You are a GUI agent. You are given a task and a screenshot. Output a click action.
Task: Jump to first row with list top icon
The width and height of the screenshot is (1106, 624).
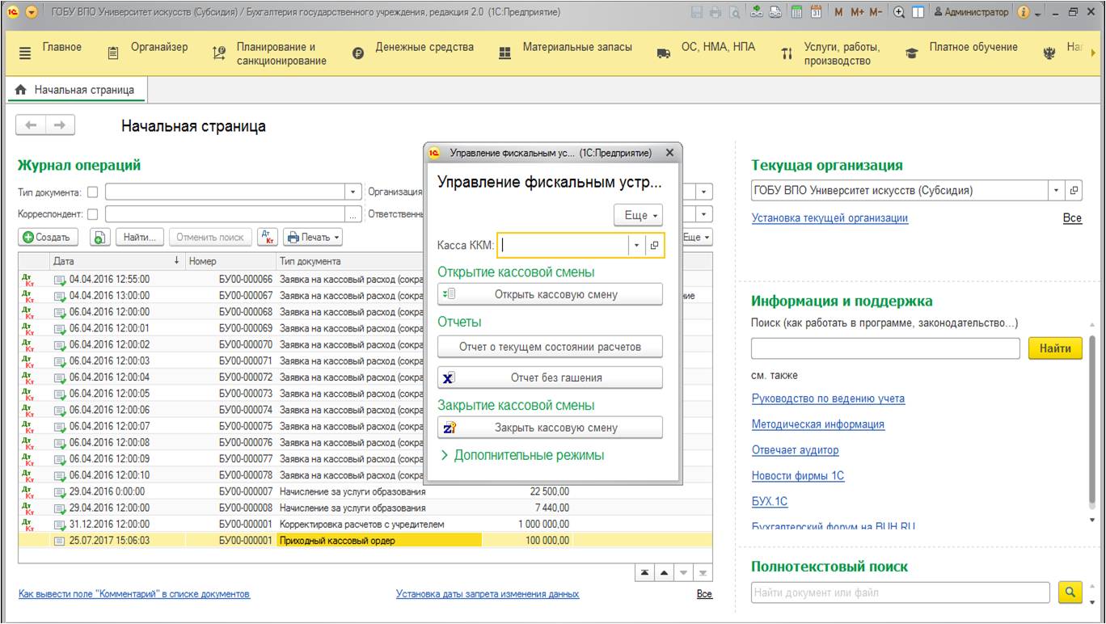646,571
